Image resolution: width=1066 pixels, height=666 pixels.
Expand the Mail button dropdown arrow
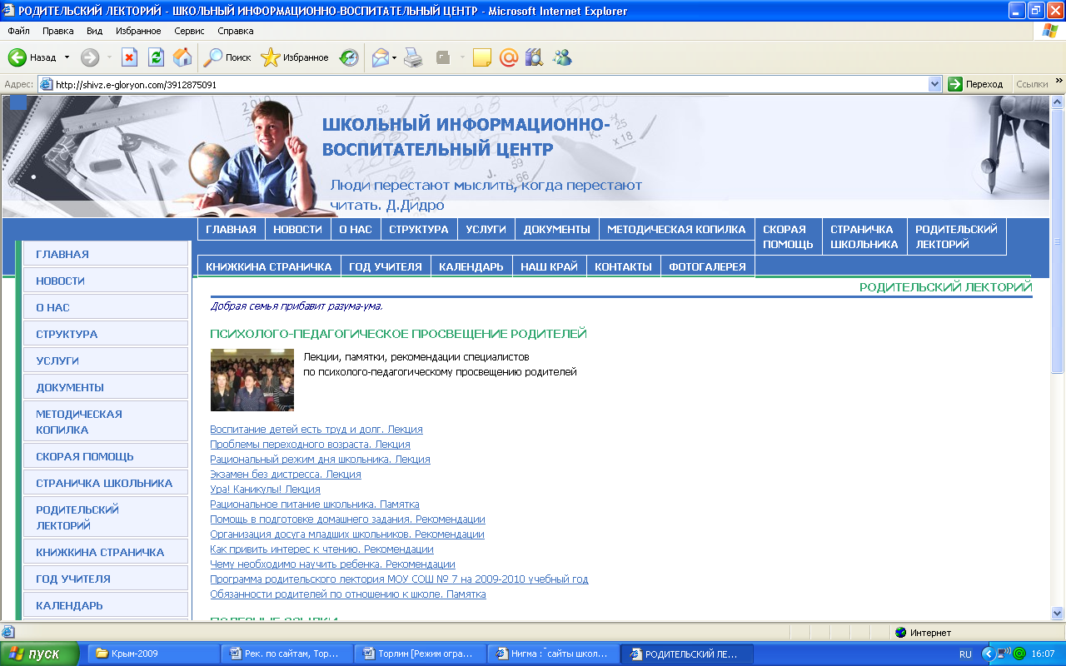(395, 57)
